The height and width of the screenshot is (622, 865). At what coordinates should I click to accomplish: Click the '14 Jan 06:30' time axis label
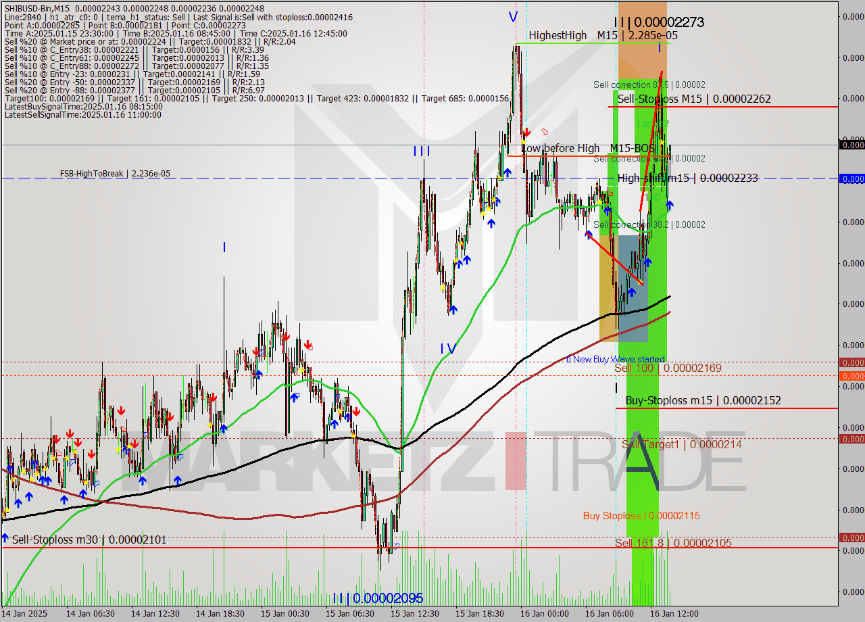point(90,614)
